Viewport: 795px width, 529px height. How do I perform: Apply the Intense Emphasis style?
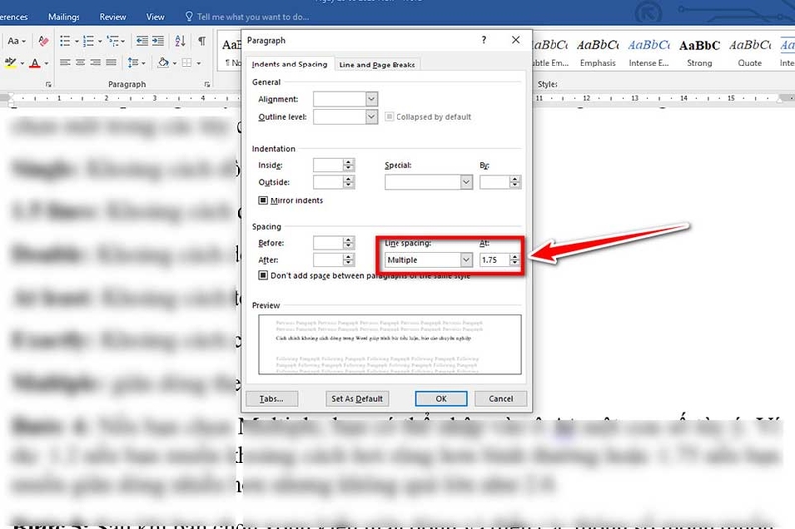click(x=649, y=53)
